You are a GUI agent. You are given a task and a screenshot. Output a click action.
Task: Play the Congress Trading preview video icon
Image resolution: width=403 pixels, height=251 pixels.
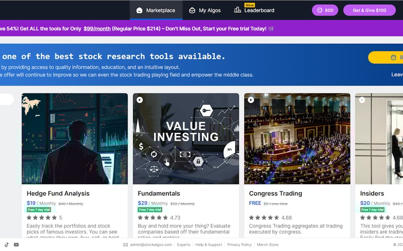click(251, 100)
